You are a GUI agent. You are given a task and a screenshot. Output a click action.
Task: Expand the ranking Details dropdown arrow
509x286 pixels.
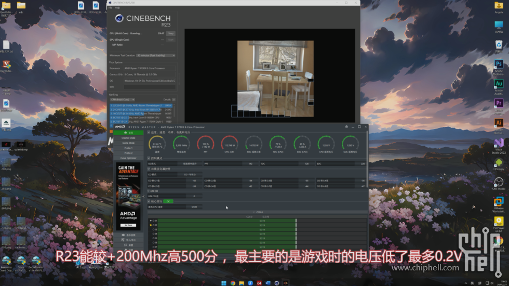173,99
